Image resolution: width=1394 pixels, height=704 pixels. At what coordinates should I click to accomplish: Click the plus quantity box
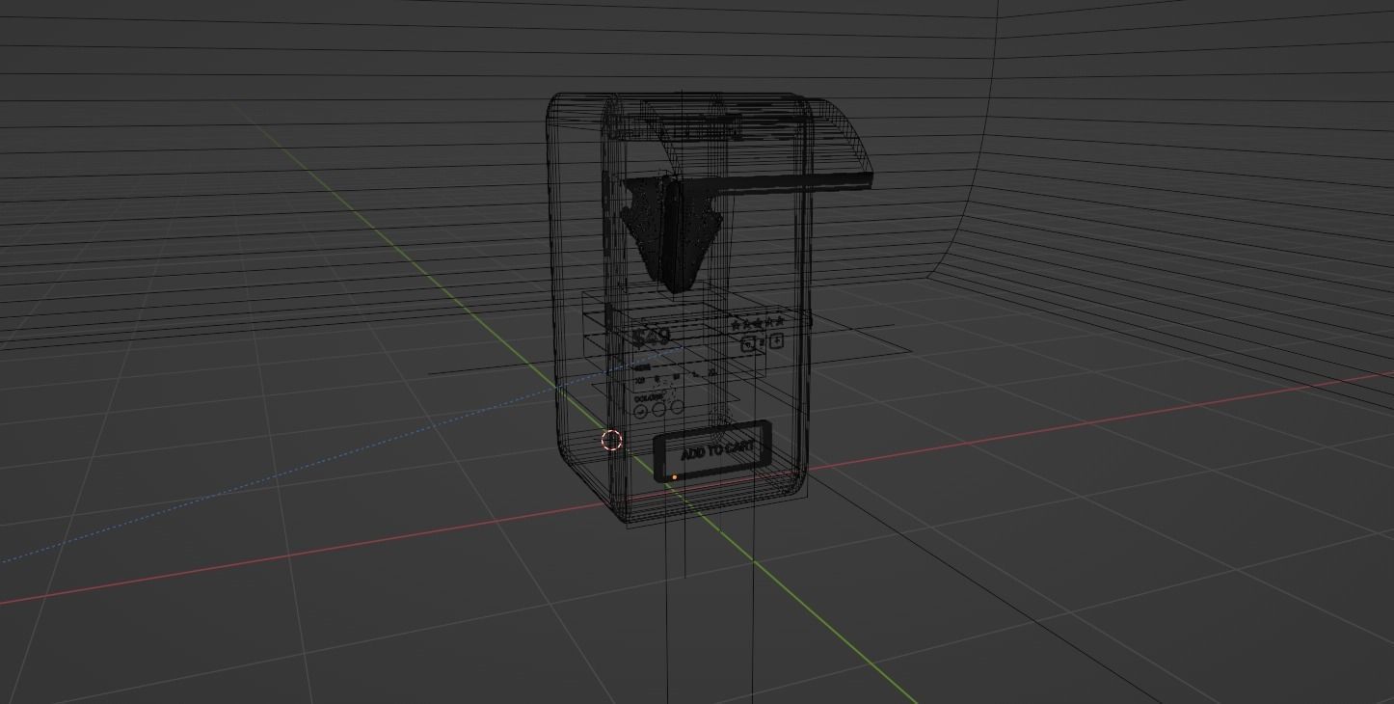pyautogui.click(x=776, y=339)
